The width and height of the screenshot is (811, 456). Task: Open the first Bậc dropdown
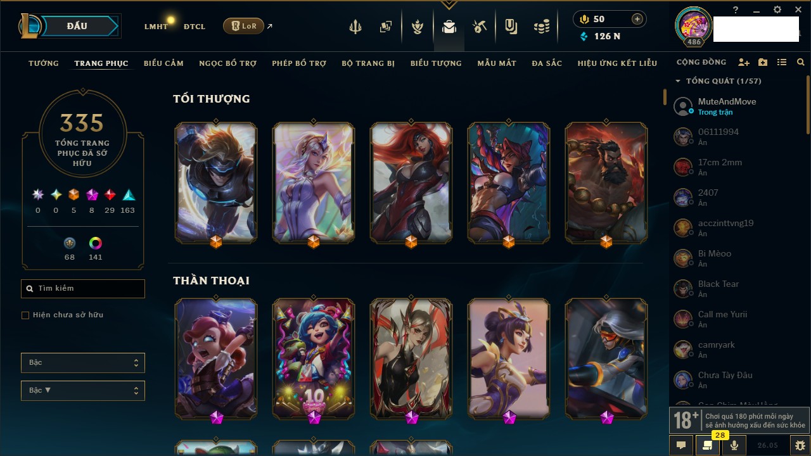(x=83, y=363)
